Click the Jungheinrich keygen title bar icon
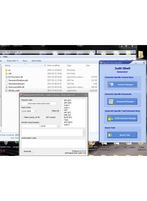The width and height of the screenshot is (147, 201). click(x=21, y=95)
